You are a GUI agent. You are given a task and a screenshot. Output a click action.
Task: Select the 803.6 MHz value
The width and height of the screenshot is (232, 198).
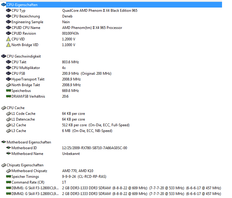(70, 62)
